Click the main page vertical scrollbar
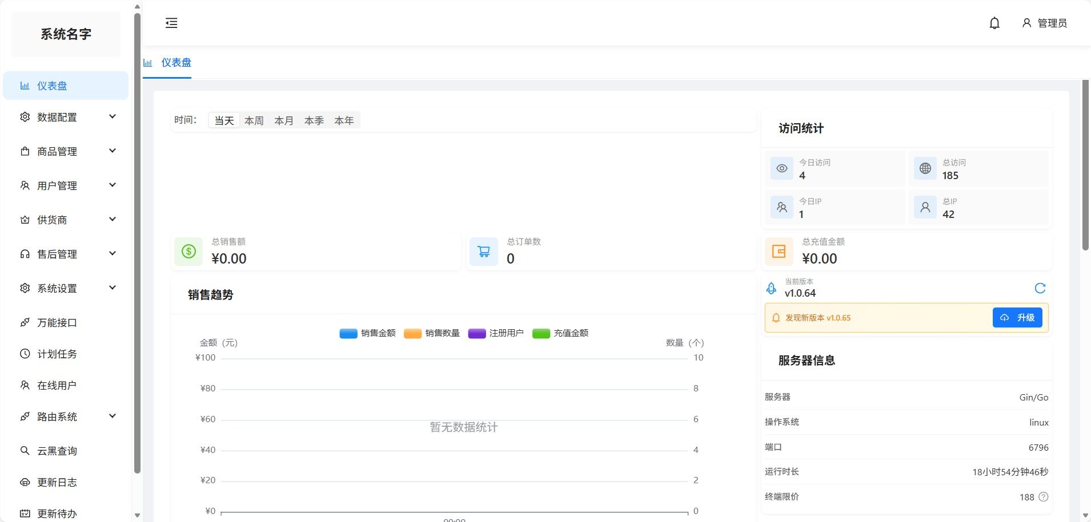 click(1085, 165)
